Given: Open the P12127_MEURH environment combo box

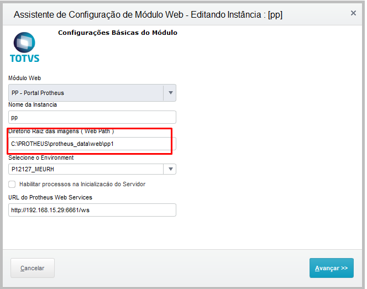Looking at the screenshot, I should click(92, 169).
